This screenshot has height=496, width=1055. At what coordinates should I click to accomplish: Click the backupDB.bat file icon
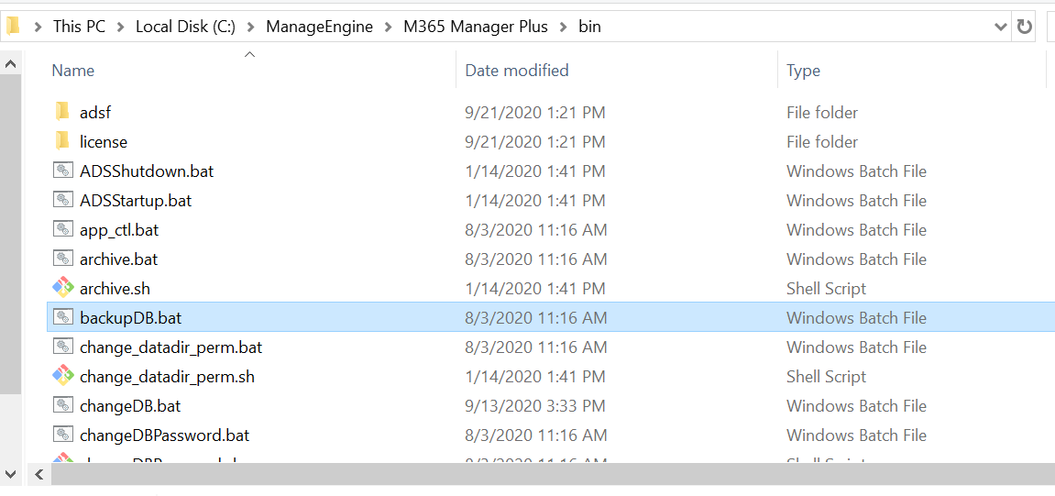(x=62, y=317)
